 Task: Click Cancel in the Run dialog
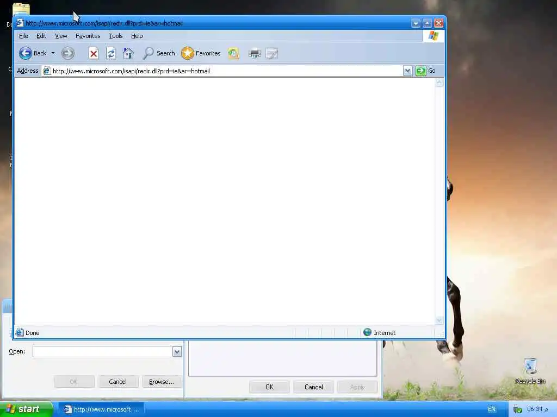pyautogui.click(x=117, y=382)
